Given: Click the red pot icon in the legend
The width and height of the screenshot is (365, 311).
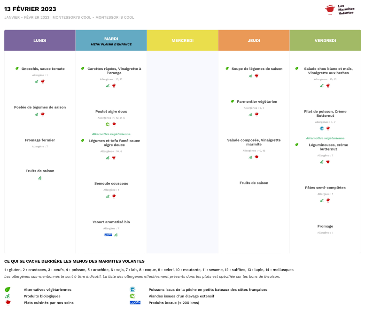Looking at the screenshot, I should coord(8,303).
